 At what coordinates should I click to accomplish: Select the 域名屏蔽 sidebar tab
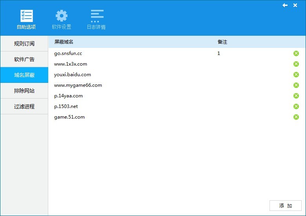[24, 75]
